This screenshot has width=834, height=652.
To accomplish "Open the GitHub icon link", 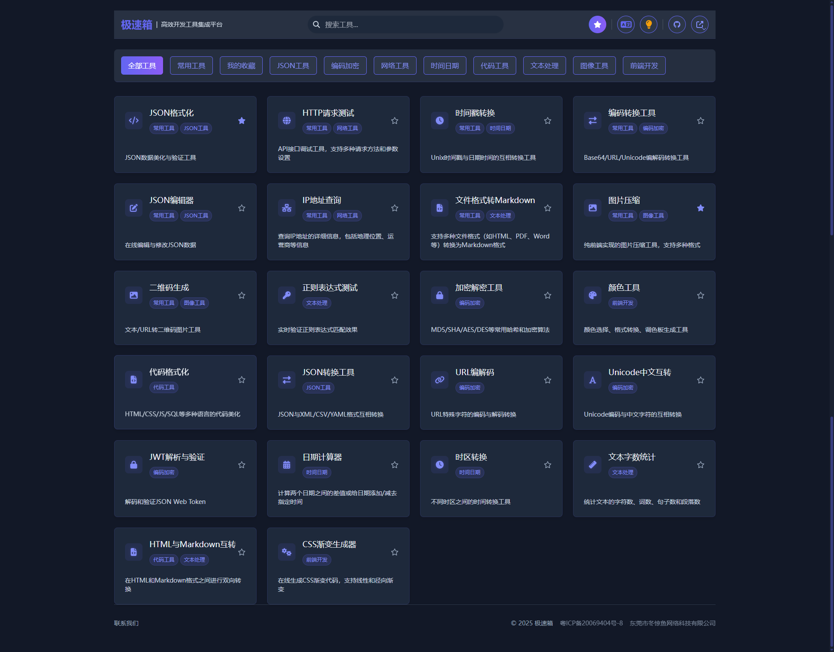I will [x=677, y=24].
